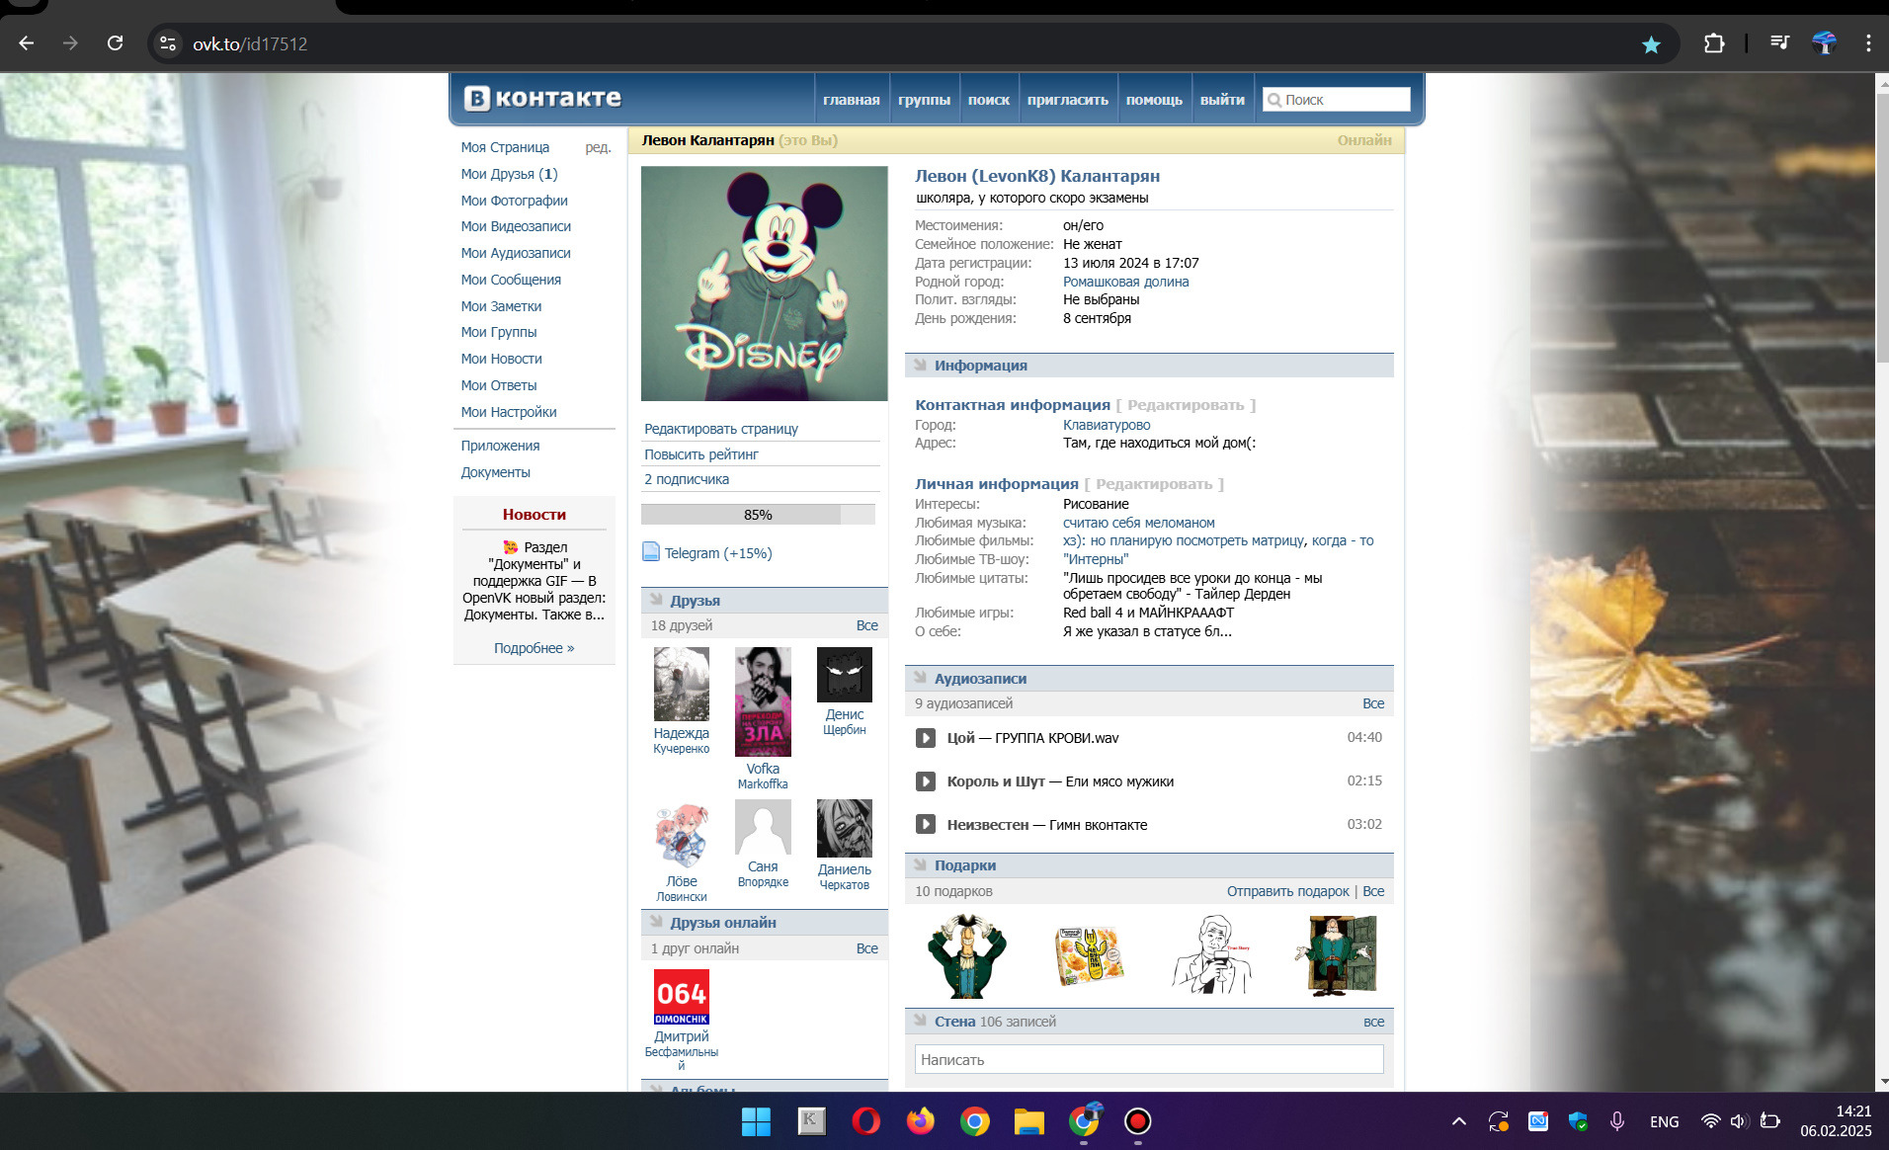
Task: Open the Windows Start menu
Action: [x=756, y=1121]
